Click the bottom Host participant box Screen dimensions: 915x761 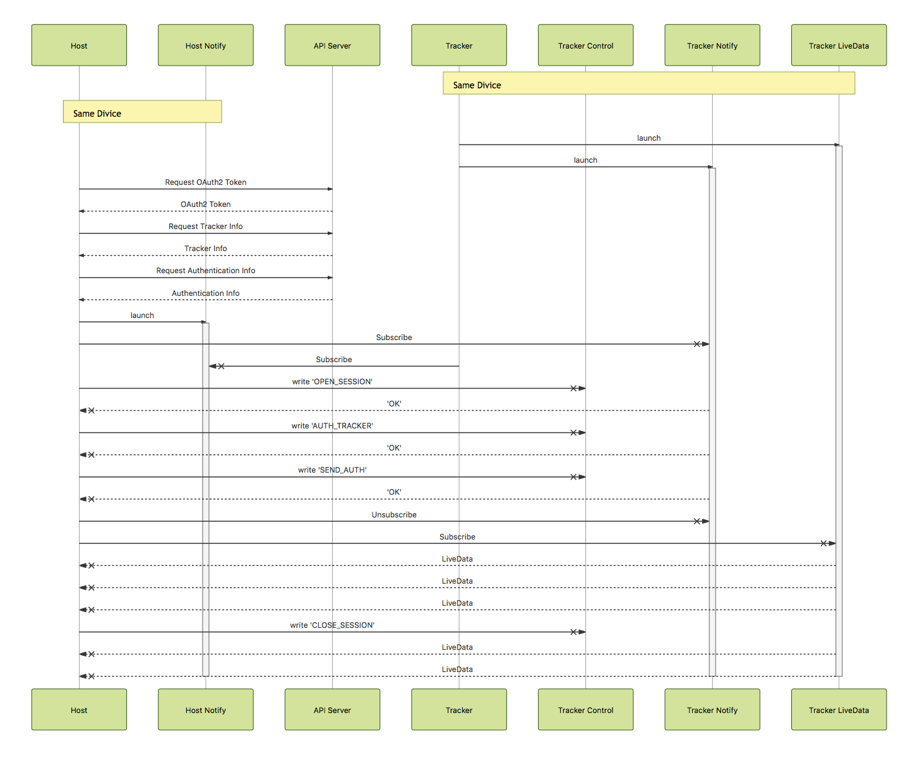[79, 710]
